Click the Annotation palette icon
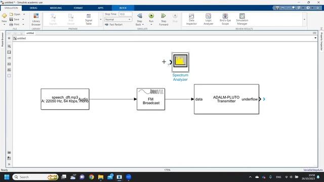Image resolution: width=324 pixels, height=182 pixels. click(9, 64)
